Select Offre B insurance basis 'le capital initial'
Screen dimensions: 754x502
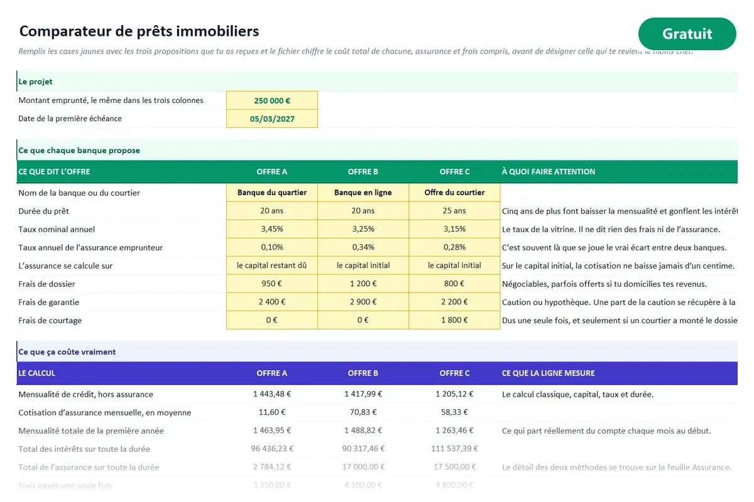pos(363,265)
